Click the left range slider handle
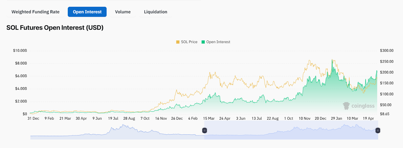The width and height of the screenshot is (403, 148). coord(205,130)
